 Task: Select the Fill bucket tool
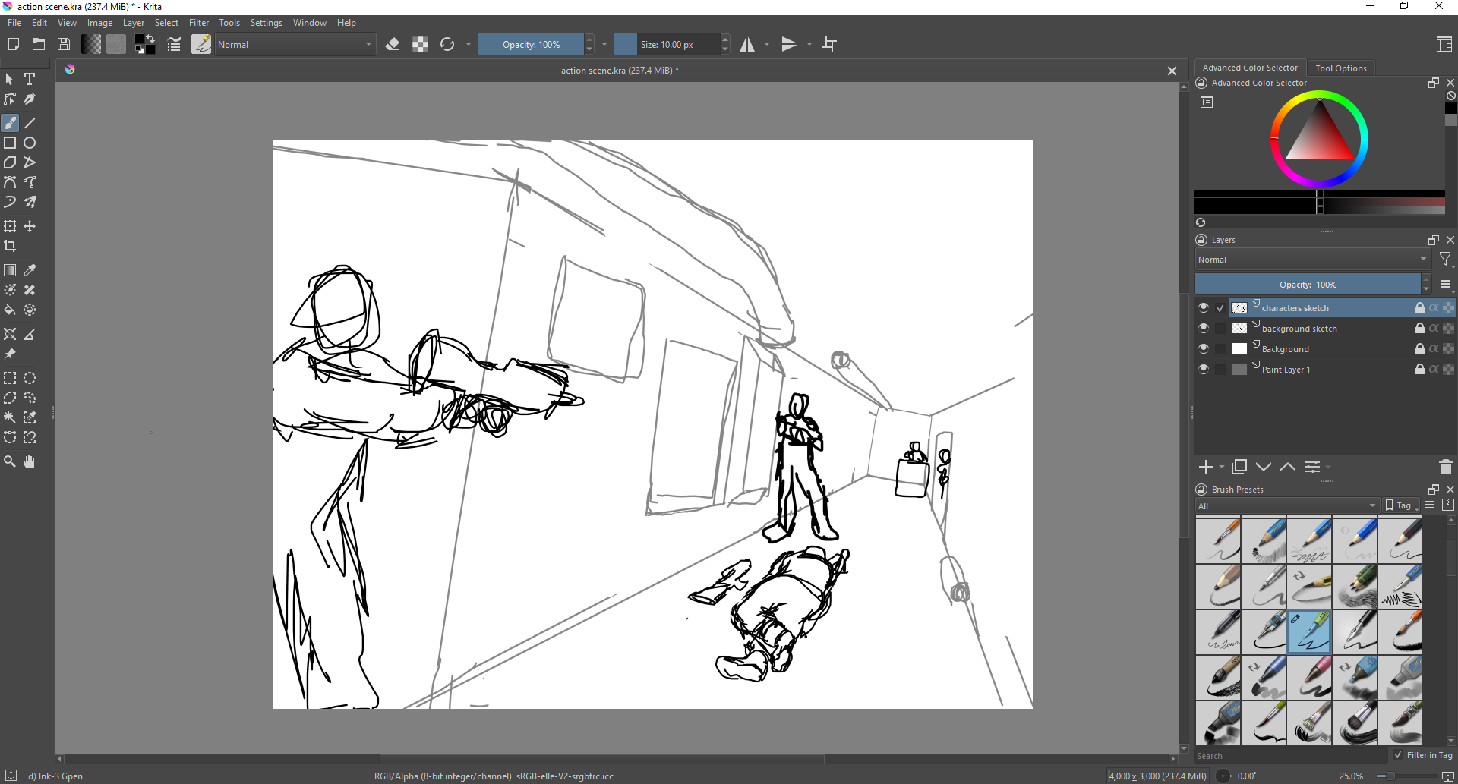point(10,310)
